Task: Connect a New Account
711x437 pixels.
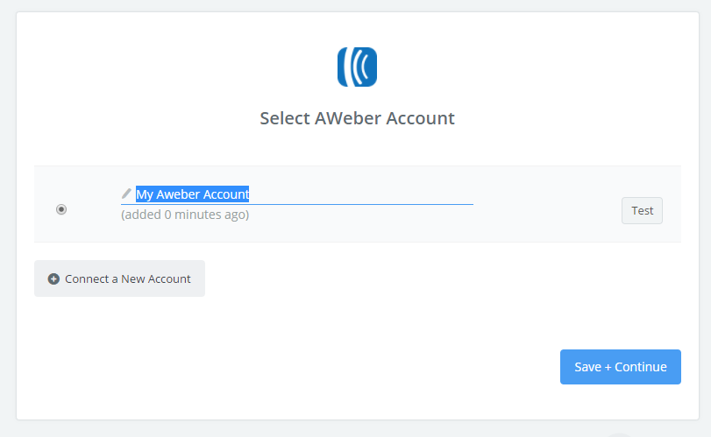Action: (x=119, y=278)
